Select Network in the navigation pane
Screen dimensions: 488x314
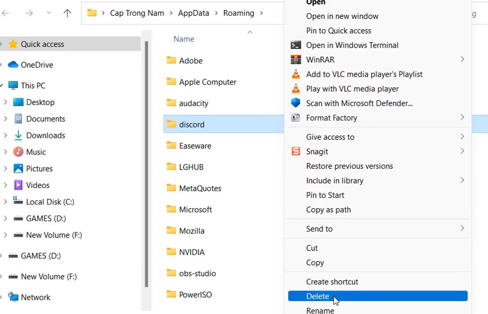point(35,297)
